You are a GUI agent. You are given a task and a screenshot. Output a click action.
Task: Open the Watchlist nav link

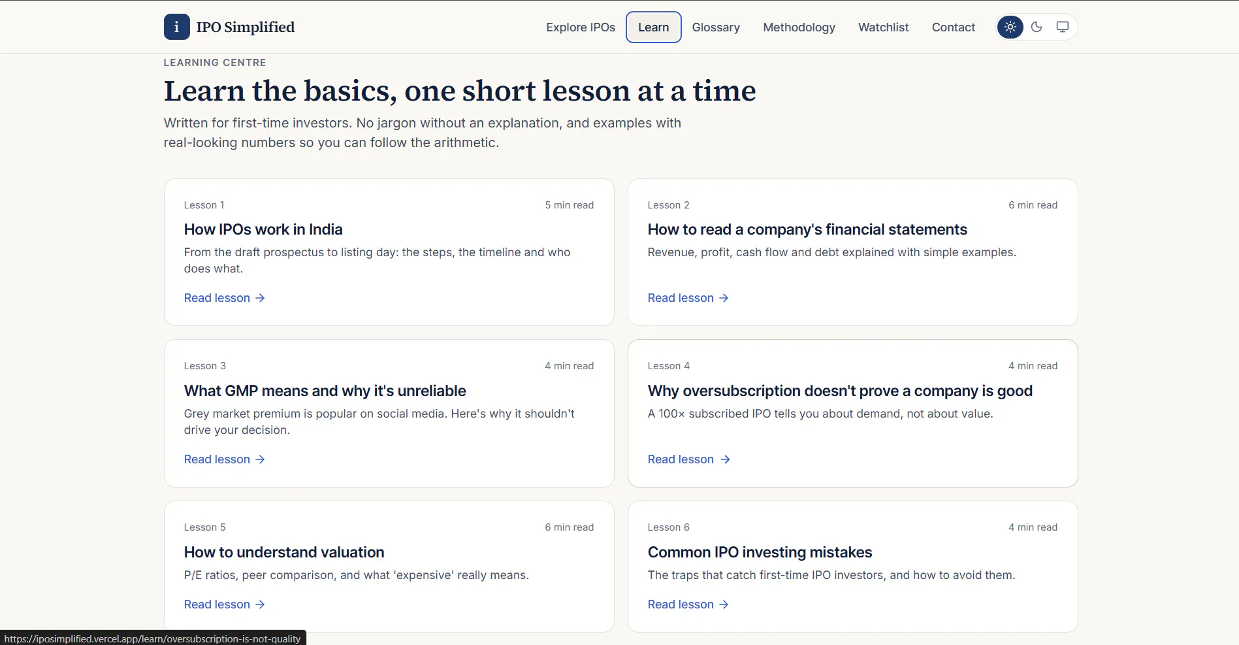point(884,27)
